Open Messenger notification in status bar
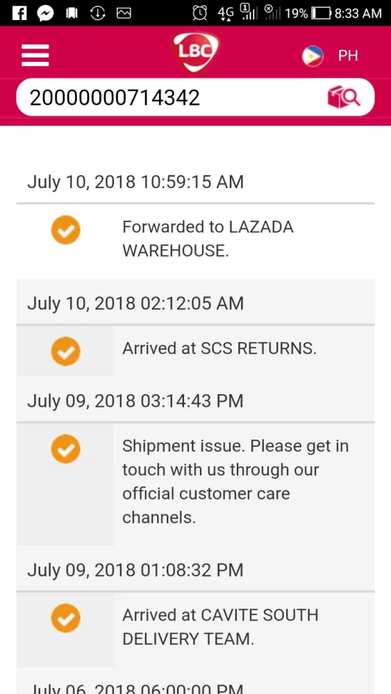Image resolution: width=391 pixels, height=694 pixels. pos(46,13)
